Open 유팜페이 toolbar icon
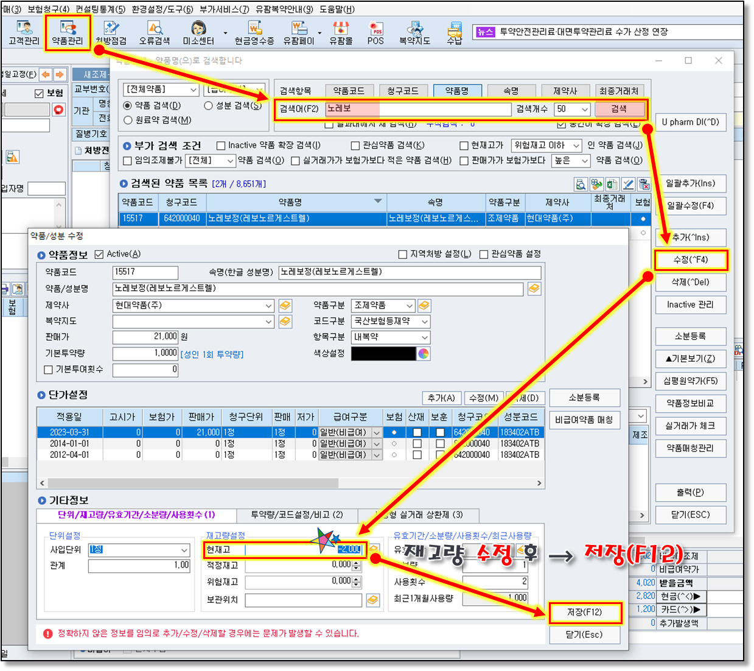This screenshot has width=754, height=671. (298, 33)
